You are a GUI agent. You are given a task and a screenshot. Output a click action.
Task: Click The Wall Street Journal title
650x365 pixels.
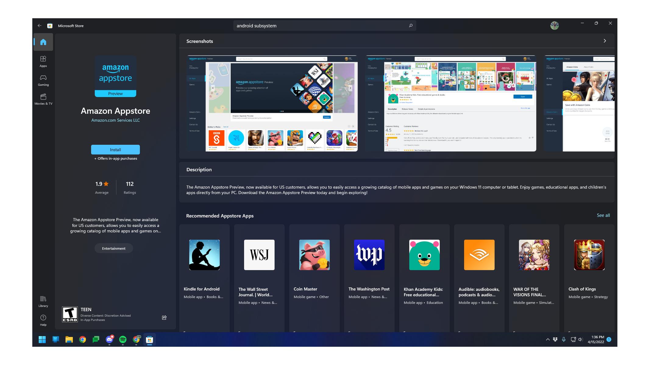point(255,292)
